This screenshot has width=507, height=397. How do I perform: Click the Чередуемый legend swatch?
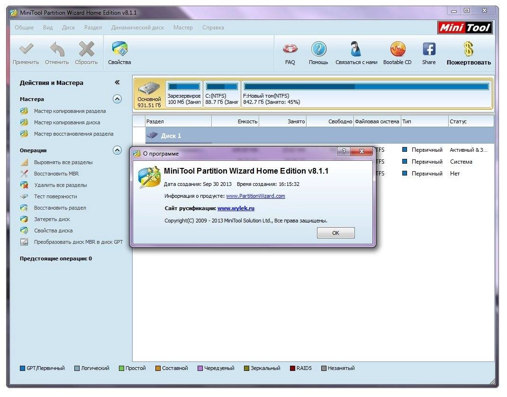click(200, 368)
